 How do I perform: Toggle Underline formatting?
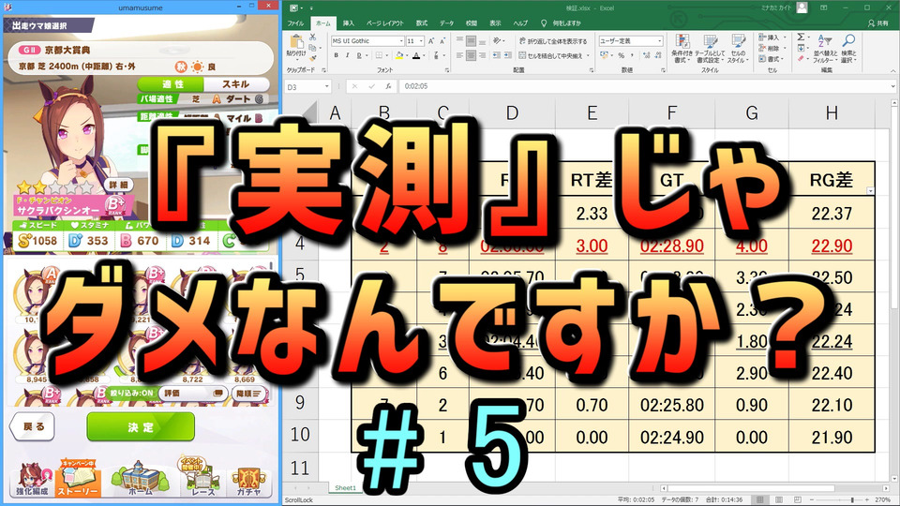359,55
